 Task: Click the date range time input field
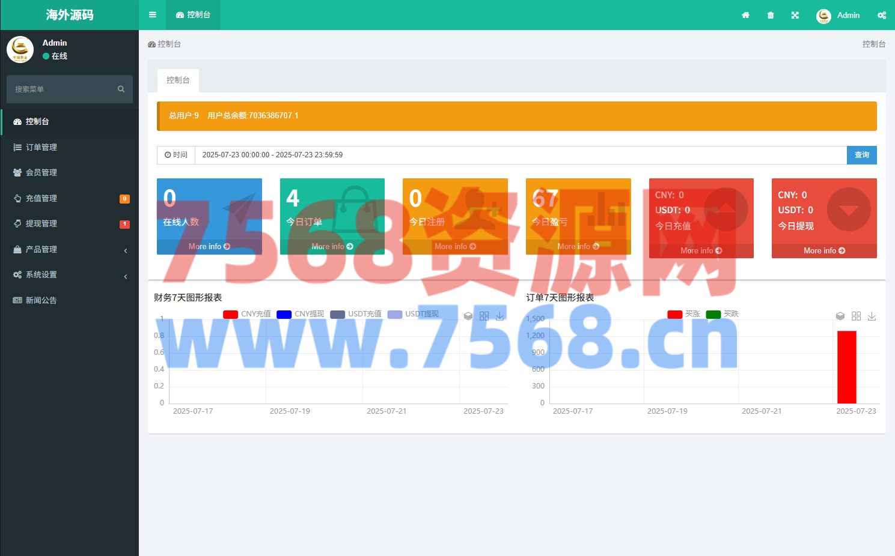coord(520,155)
